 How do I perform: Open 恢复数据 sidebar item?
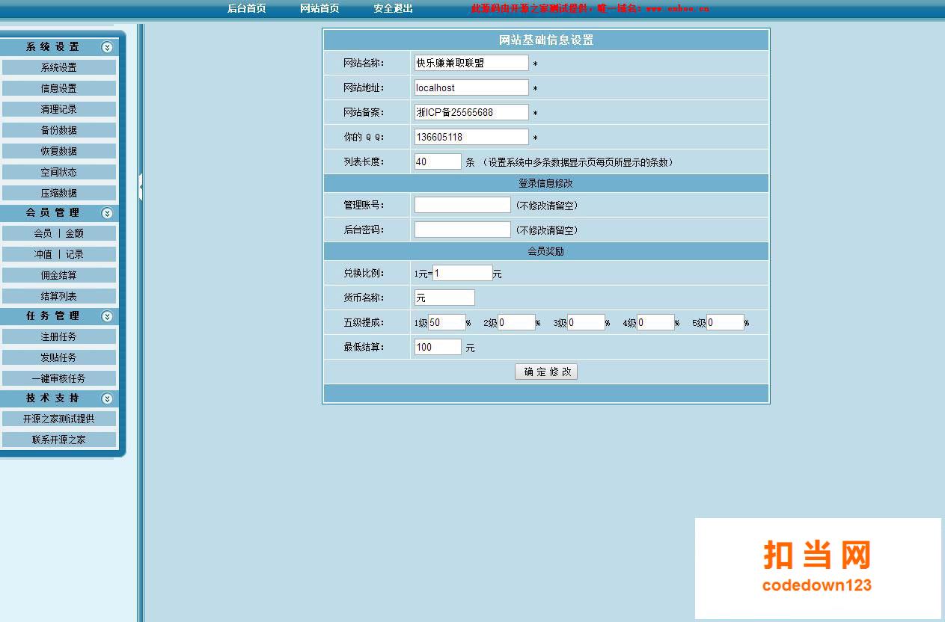click(x=58, y=151)
